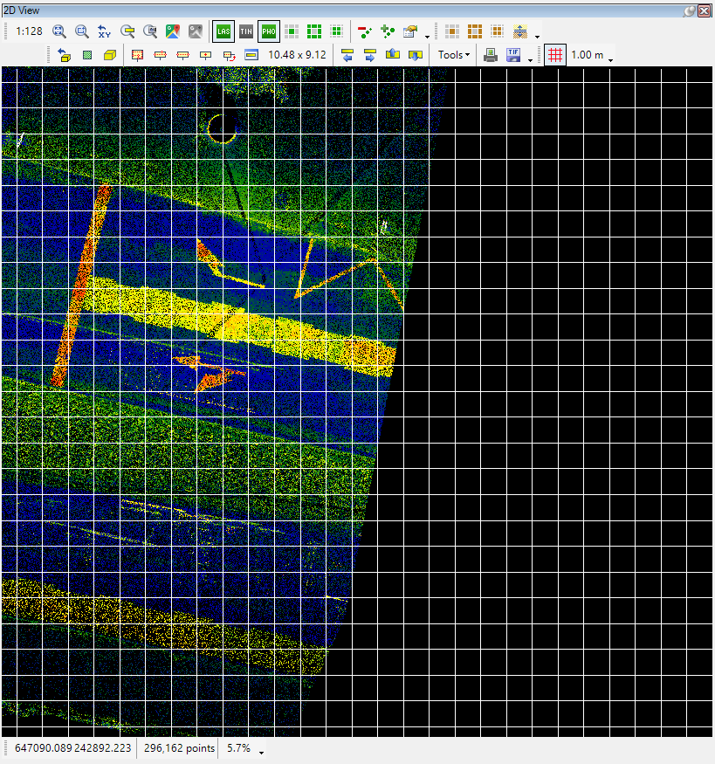Image resolution: width=715 pixels, height=764 pixels.
Task: Toggle the LAS points display
Action: 223,31
